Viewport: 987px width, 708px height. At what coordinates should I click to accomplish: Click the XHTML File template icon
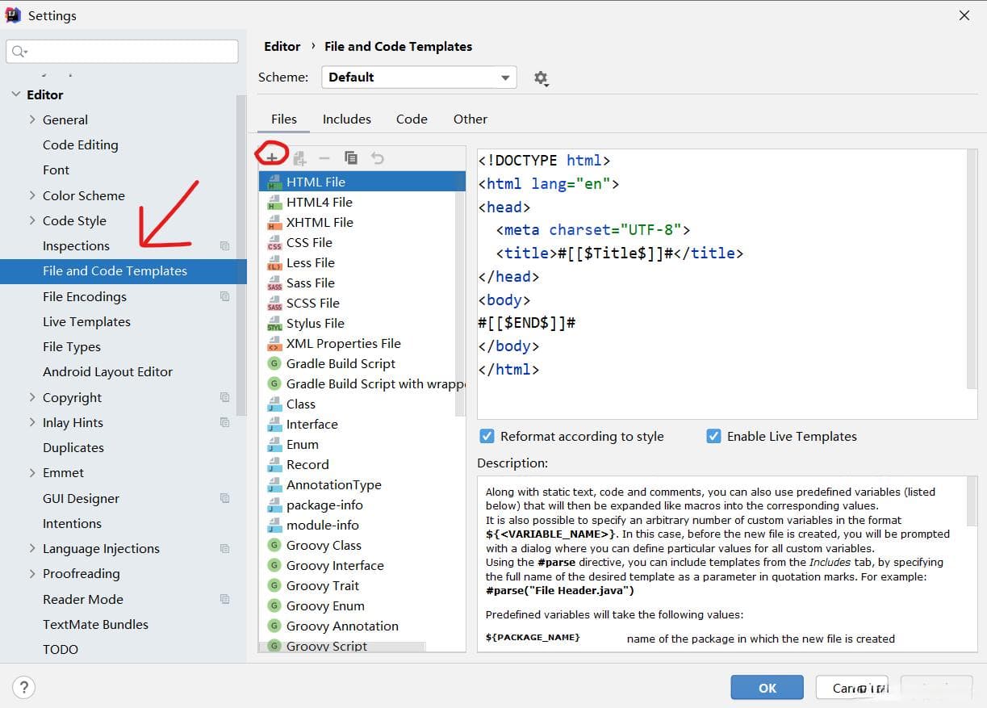pyautogui.click(x=274, y=222)
